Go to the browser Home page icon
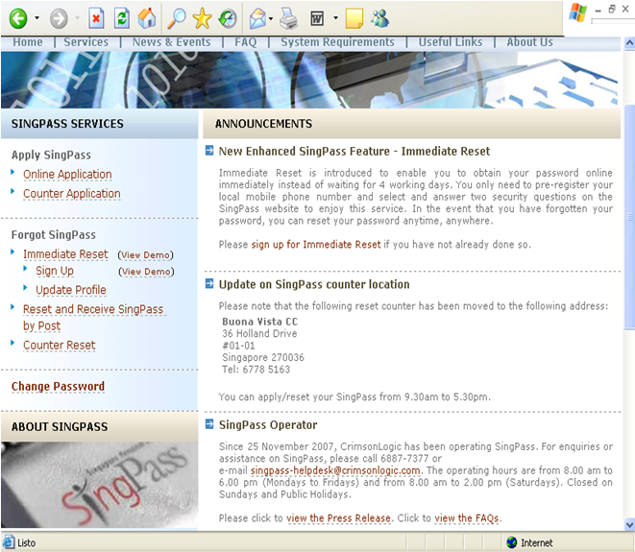 [x=147, y=18]
